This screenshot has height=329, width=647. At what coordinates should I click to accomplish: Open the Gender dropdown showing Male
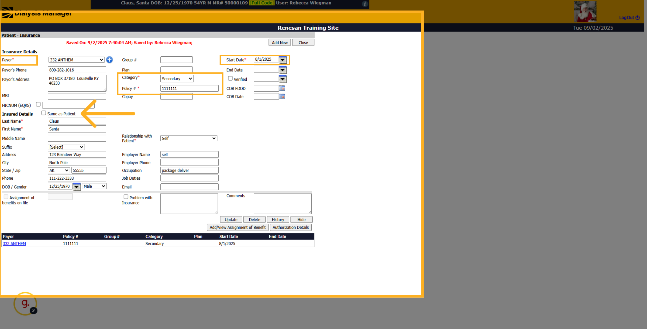tap(94, 186)
